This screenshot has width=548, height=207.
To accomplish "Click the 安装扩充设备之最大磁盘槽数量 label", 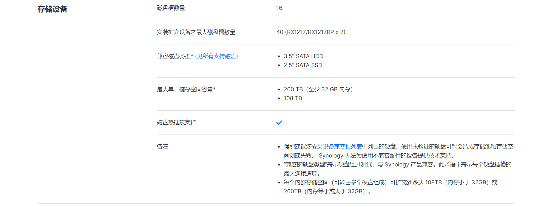I will coord(196,32).
